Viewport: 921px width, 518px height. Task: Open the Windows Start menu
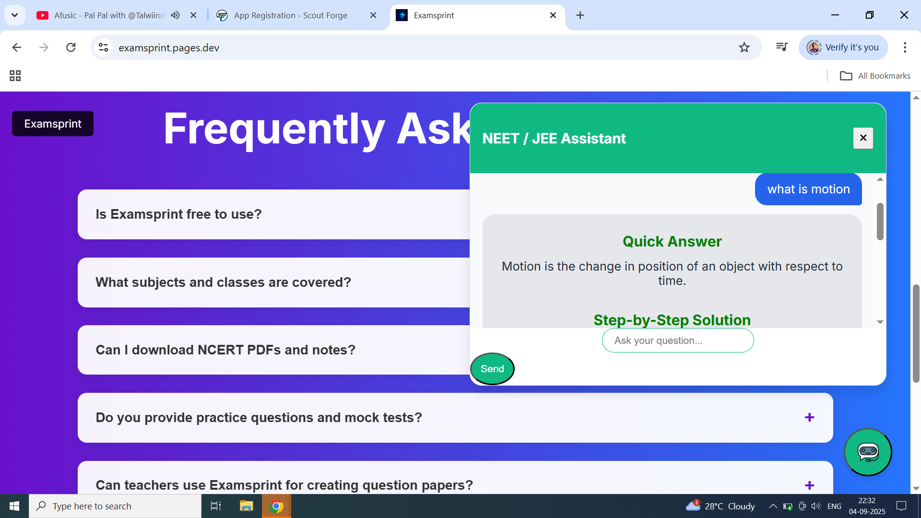pos(14,506)
